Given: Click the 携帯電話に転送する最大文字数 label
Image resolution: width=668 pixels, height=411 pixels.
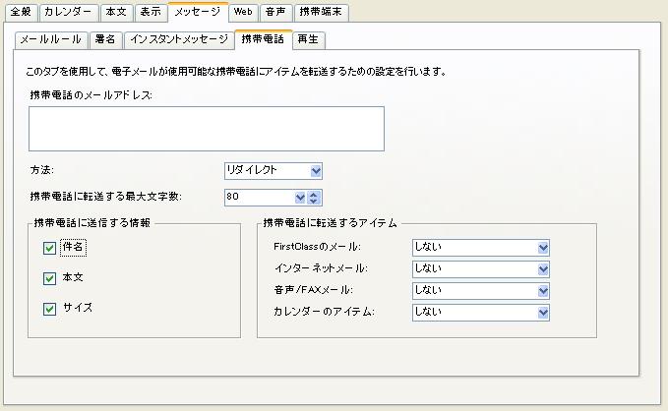Looking at the screenshot, I should 105,197.
